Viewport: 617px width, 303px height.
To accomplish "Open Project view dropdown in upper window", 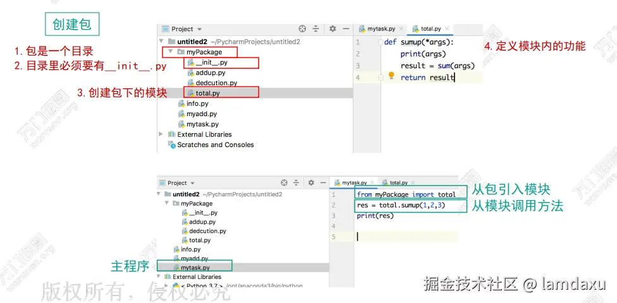I will pyautogui.click(x=200, y=30).
